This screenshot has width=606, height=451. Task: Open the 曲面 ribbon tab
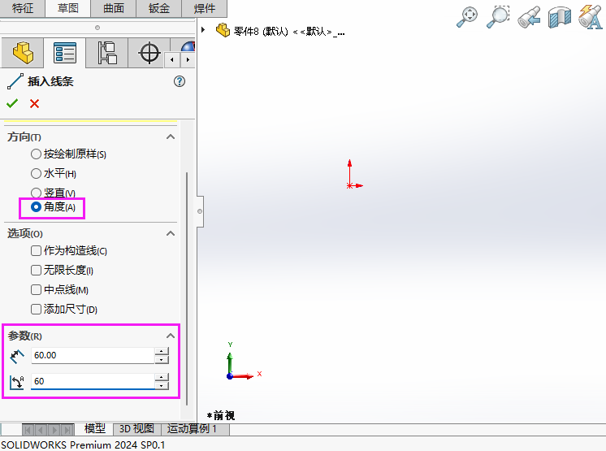pos(114,8)
